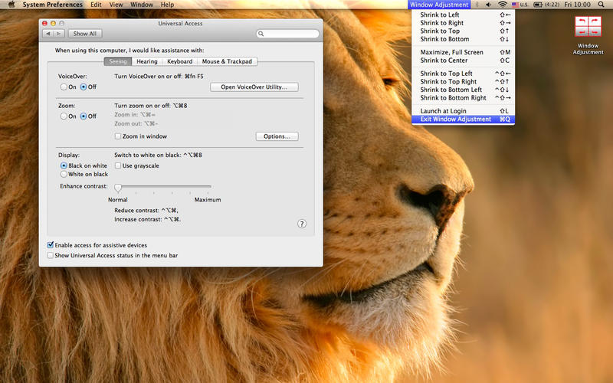Click the Enhance contrast slider handle
Viewport: 613px width, 383px height.
[118, 187]
